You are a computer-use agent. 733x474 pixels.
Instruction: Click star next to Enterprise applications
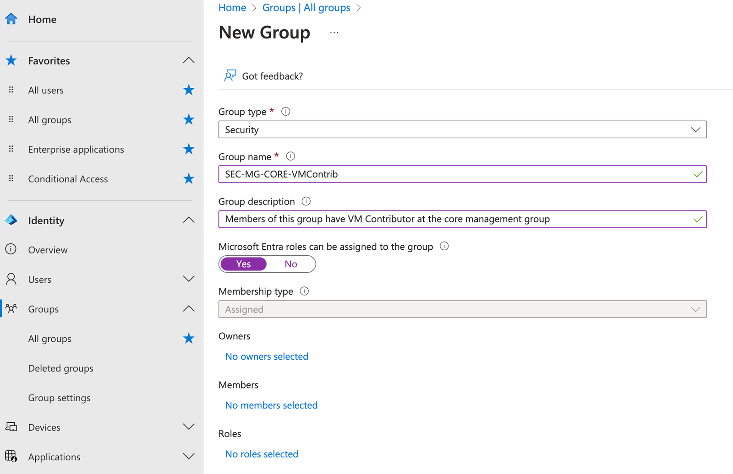coord(189,149)
